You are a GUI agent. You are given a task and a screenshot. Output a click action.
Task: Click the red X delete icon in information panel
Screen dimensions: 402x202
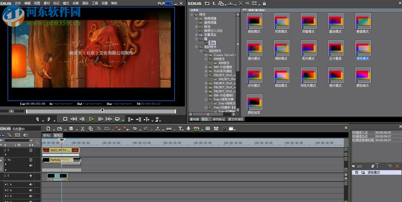398,166
